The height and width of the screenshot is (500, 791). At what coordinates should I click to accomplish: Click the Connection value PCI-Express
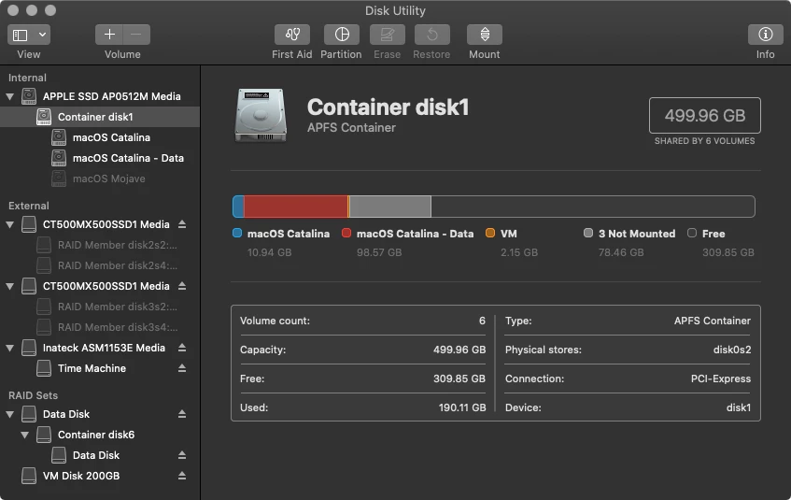tap(720, 379)
